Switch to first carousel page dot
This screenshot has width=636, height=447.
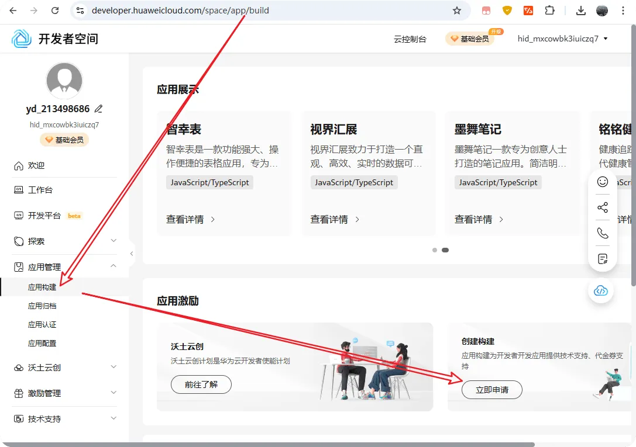pyautogui.click(x=435, y=250)
